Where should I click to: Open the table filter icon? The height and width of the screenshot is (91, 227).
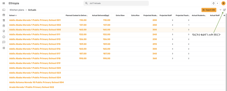point(220,10)
